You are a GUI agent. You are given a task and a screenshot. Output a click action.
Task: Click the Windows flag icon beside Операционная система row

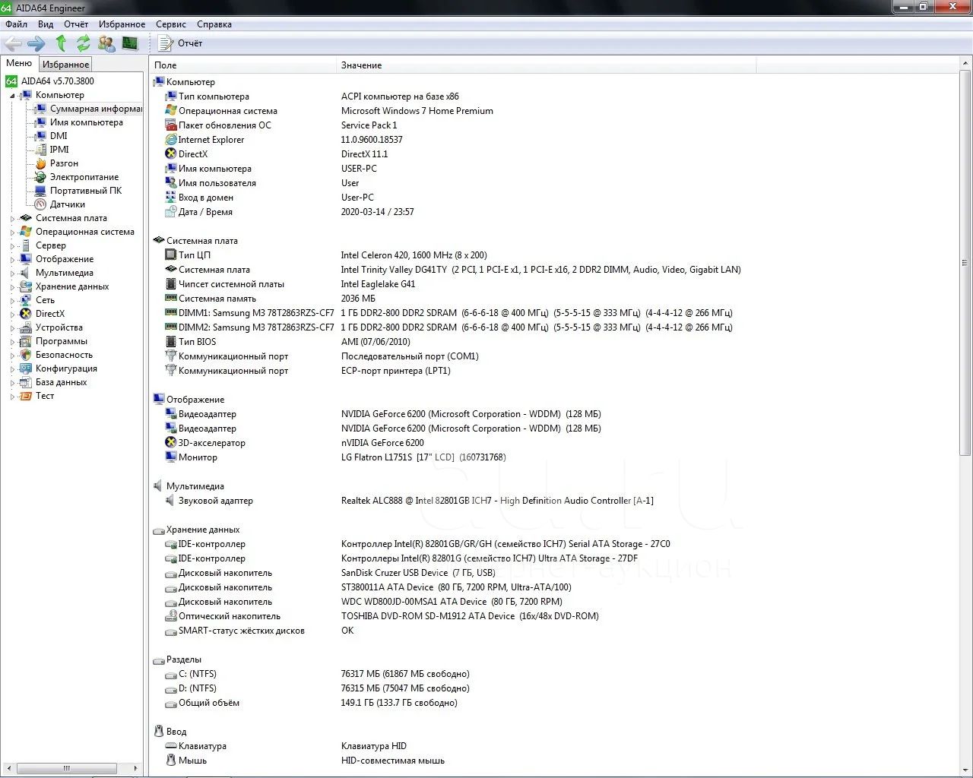(x=171, y=111)
